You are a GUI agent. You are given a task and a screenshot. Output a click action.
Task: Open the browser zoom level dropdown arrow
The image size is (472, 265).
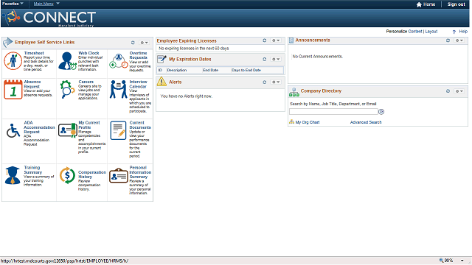pyautogui.click(x=462, y=261)
